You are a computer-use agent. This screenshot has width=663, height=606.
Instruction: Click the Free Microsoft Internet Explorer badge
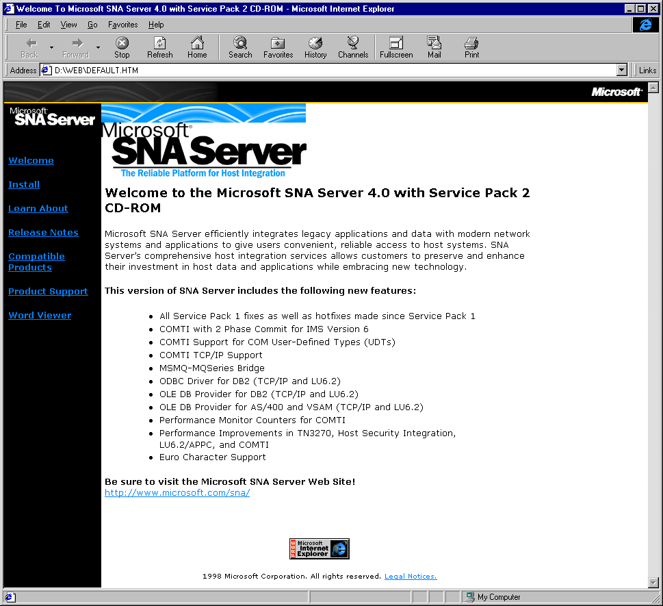click(320, 548)
